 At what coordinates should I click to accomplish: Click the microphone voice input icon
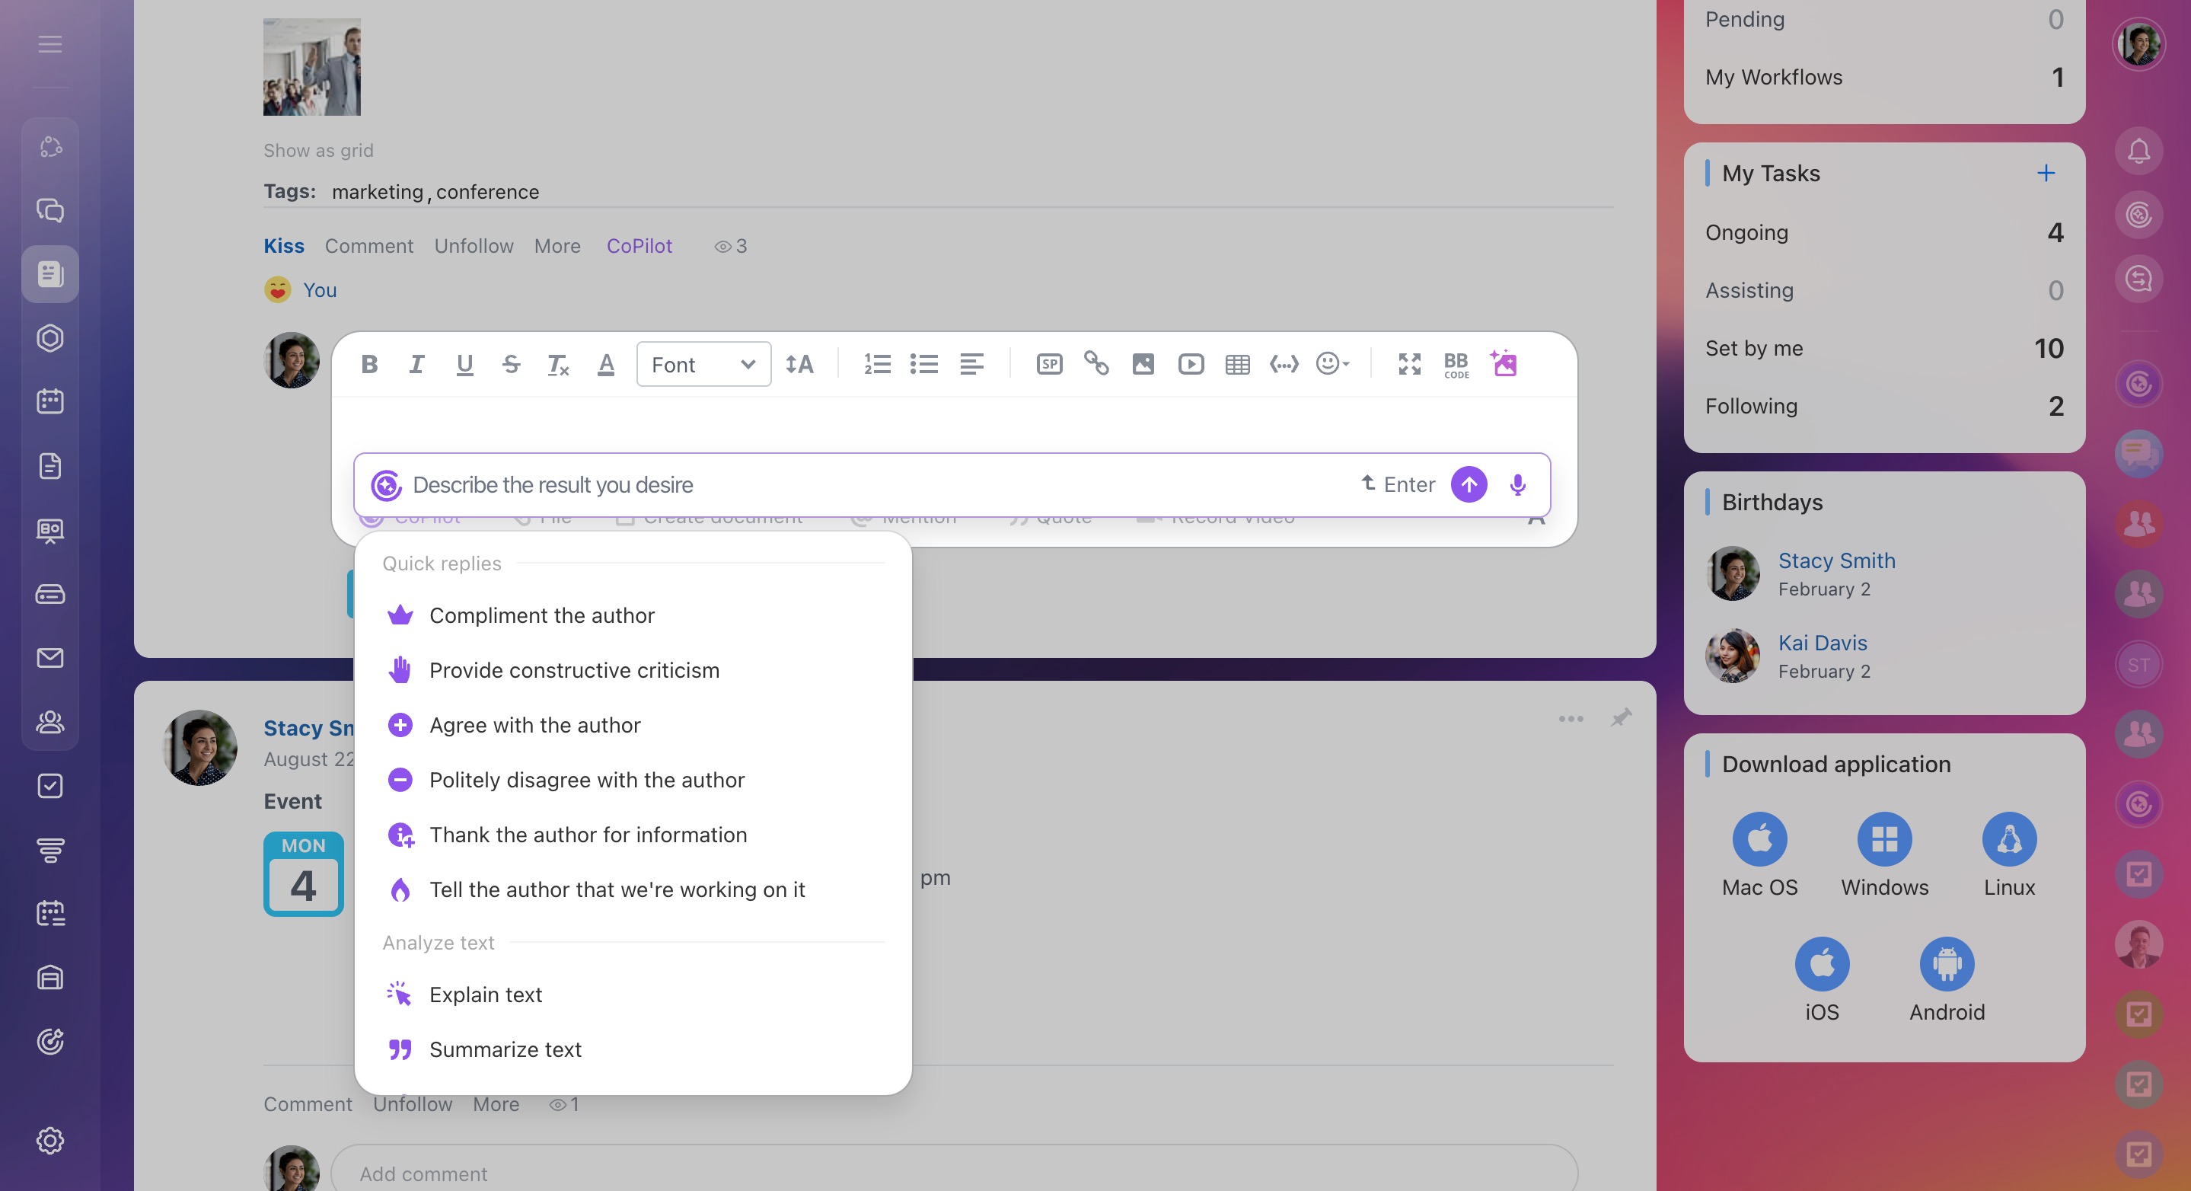[x=1517, y=485]
